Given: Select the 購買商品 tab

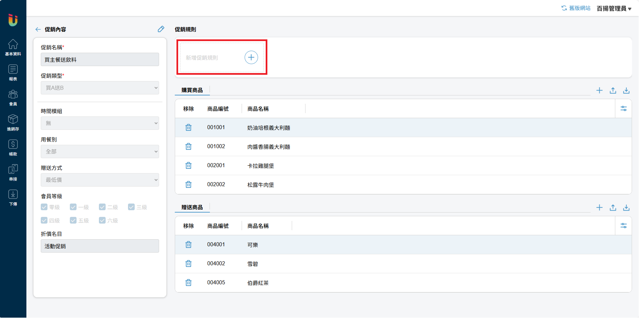Looking at the screenshot, I should click(x=192, y=90).
